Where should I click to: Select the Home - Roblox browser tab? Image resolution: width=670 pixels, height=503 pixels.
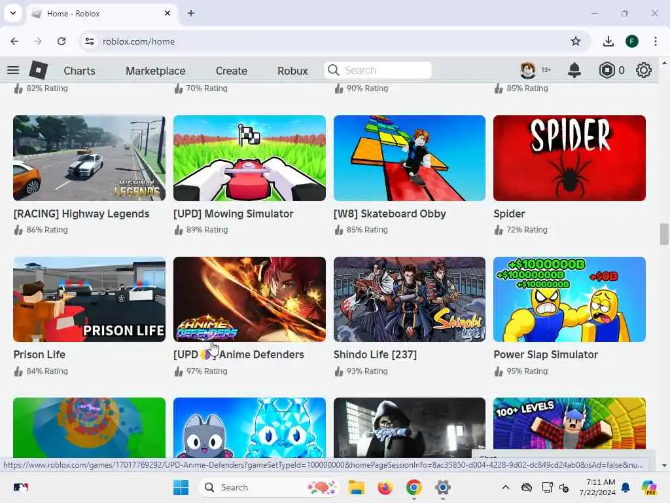pyautogui.click(x=103, y=13)
